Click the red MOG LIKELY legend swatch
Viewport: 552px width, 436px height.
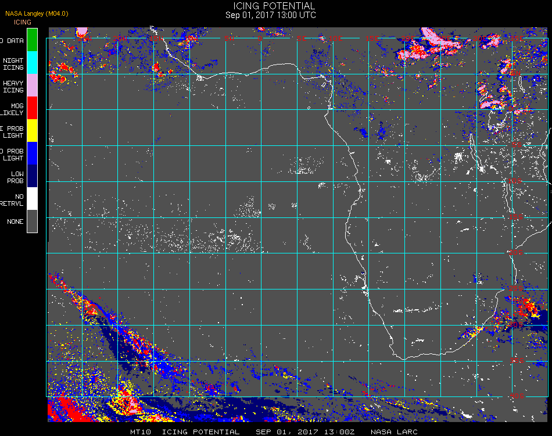click(x=33, y=108)
